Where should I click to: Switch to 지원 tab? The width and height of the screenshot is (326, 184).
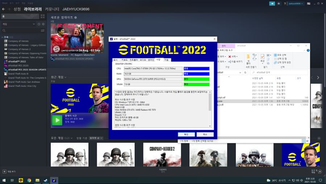coord(166,60)
